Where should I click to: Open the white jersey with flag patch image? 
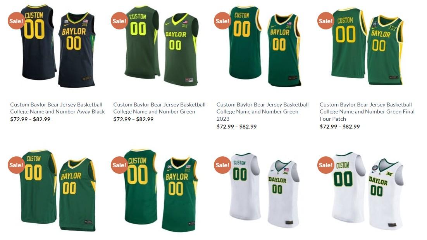tap(264, 190)
